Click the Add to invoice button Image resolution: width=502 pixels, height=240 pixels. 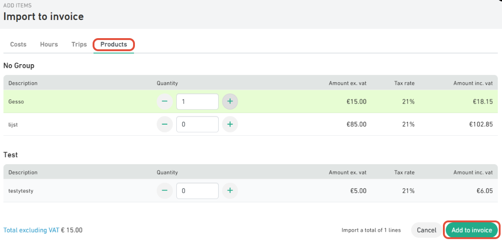coord(472,230)
